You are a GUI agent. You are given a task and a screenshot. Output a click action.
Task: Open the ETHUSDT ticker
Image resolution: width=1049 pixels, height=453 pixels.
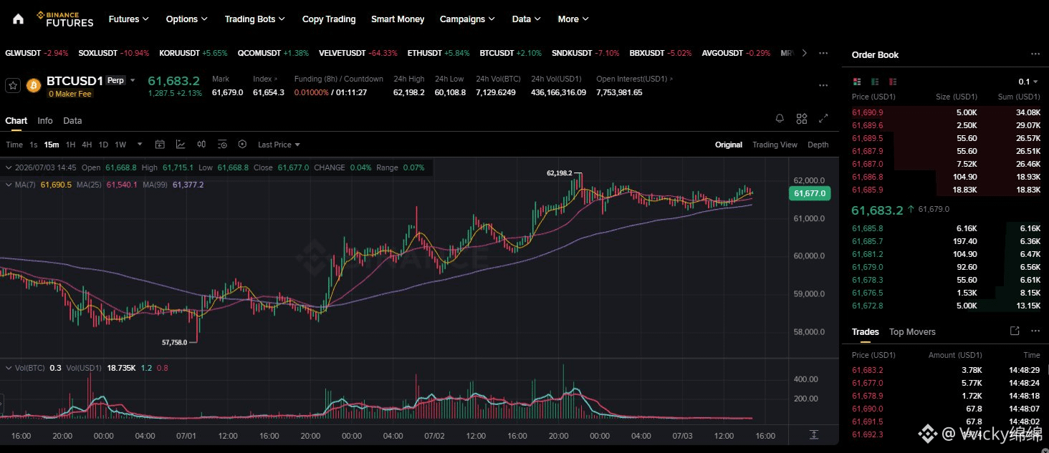point(439,53)
